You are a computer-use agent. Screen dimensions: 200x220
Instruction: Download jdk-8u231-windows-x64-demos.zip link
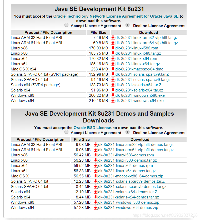(128, 208)
